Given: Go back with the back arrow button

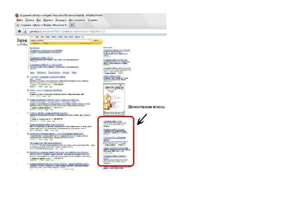Looking at the screenshot, I should 19,31.
